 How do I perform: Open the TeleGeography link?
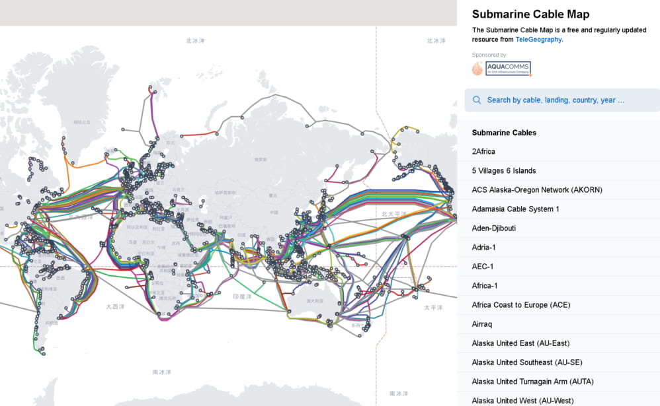click(538, 40)
